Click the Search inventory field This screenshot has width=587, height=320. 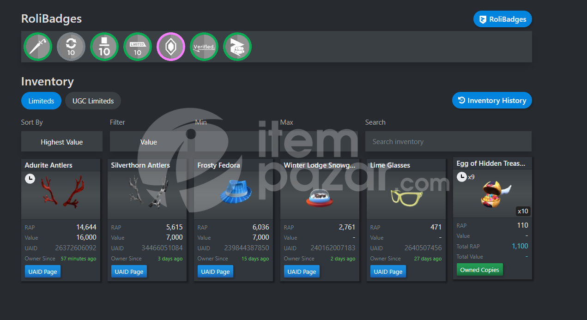448,141
